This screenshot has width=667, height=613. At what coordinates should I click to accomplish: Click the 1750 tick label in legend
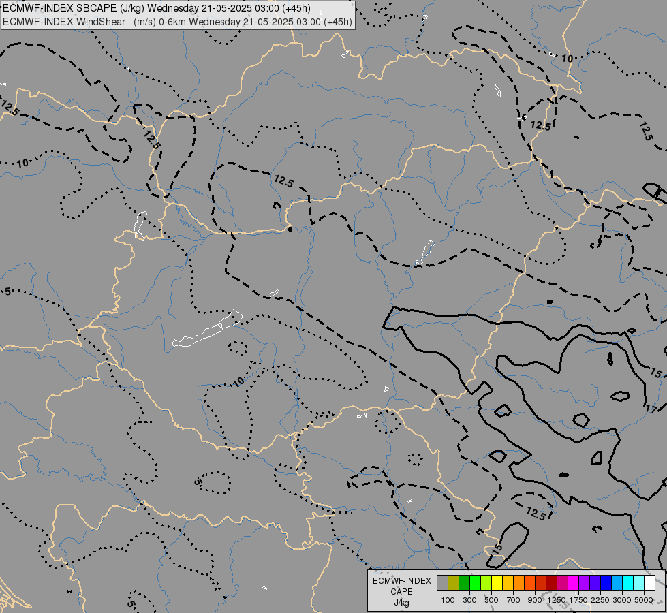click(578, 600)
